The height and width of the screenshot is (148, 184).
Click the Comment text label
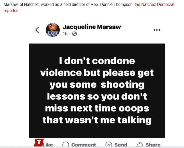pos(84,145)
